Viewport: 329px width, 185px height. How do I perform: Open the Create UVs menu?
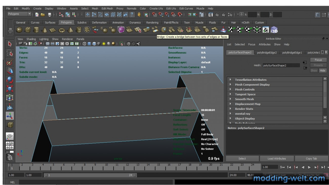[156, 9]
